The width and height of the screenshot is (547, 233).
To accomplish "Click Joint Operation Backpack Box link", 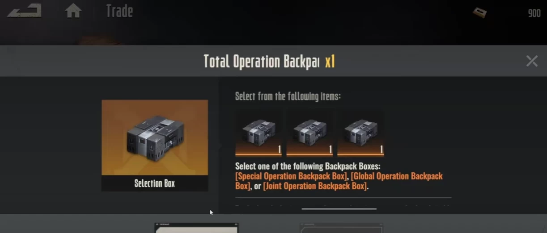I will pyautogui.click(x=315, y=186).
